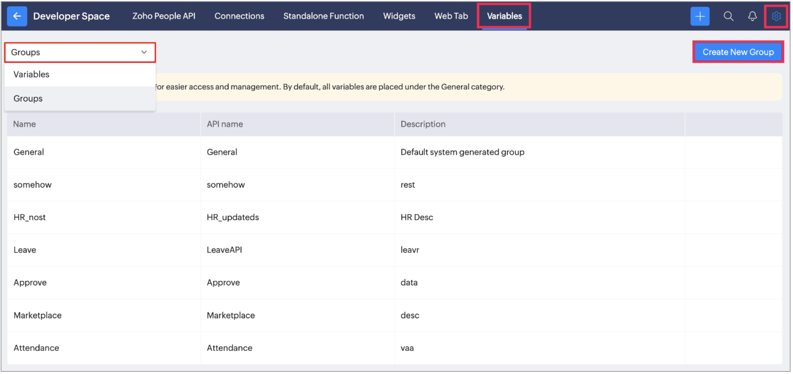Open settings via the gear icon

[776, 16]
